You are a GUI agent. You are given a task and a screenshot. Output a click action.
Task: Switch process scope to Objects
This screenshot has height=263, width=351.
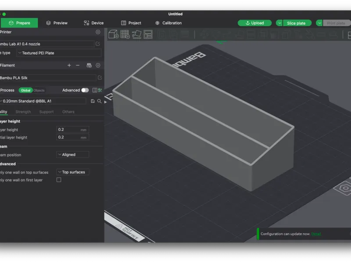coord(39,90)
